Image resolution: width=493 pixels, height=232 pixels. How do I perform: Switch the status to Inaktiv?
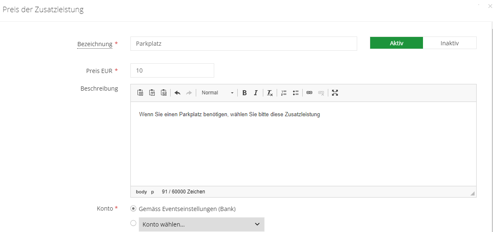[x=449, y=43]
